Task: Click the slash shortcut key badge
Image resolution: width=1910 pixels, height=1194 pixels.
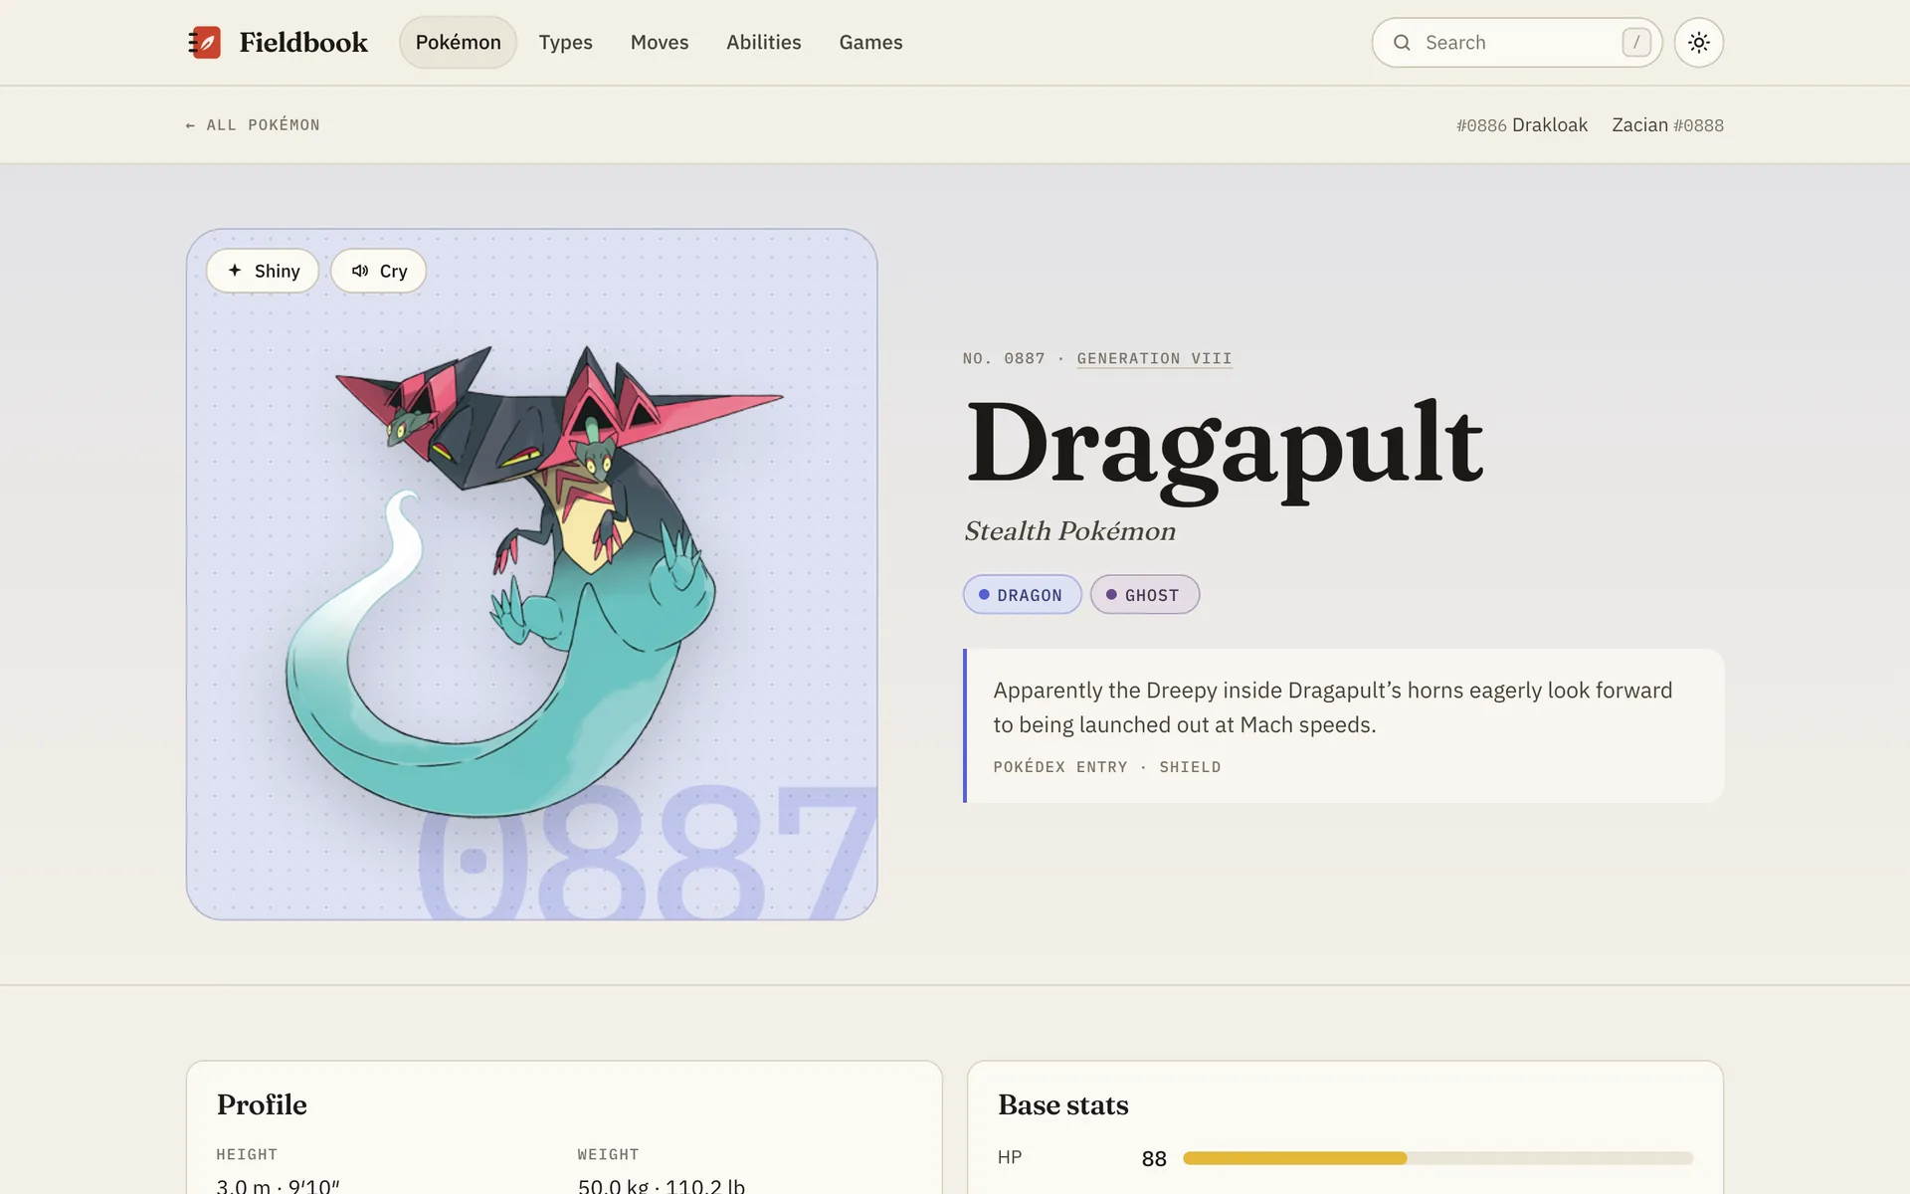Action: tap(1635, 42)
